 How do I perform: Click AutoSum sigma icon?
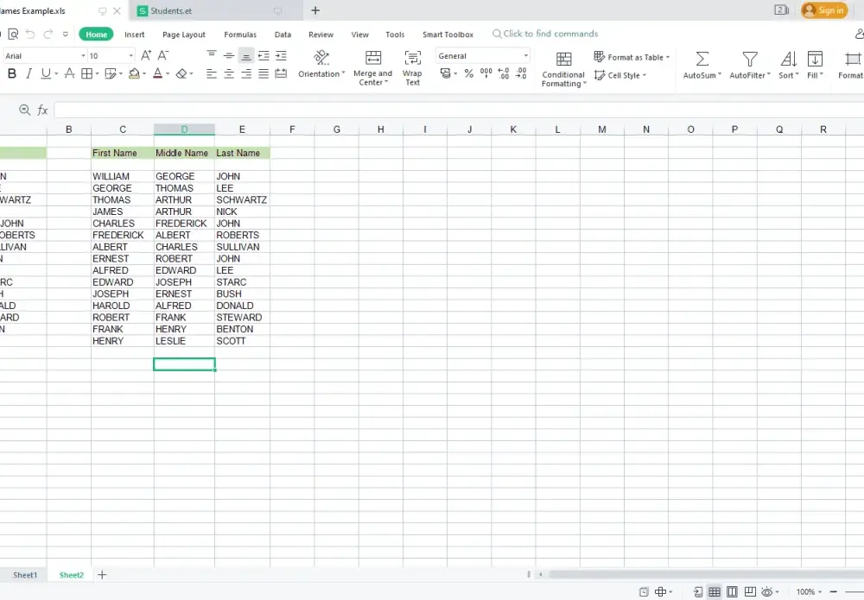tap(702, 59)
